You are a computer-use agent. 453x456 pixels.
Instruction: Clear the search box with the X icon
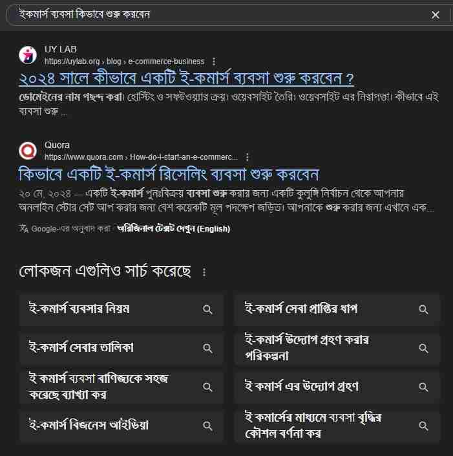pyautogui.click(x=436, y=15)
